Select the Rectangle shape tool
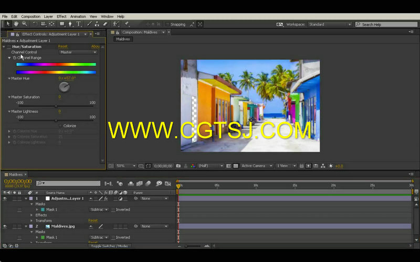 (x=62, y=24)
